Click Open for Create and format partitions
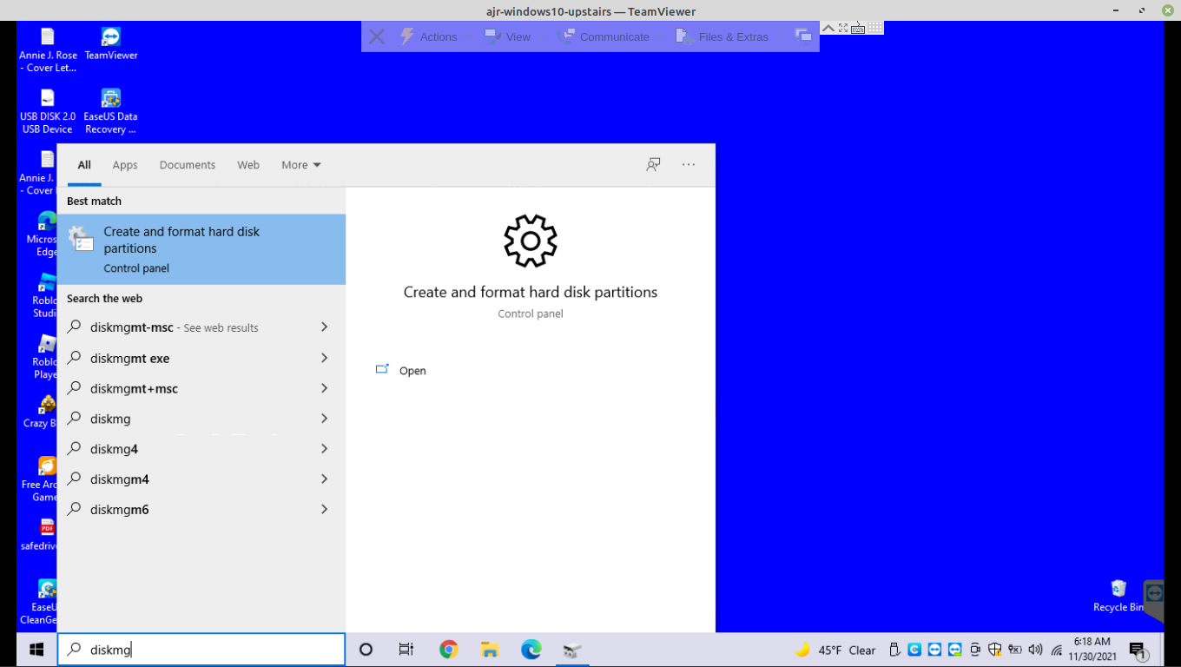 click(x=412, y=371)
